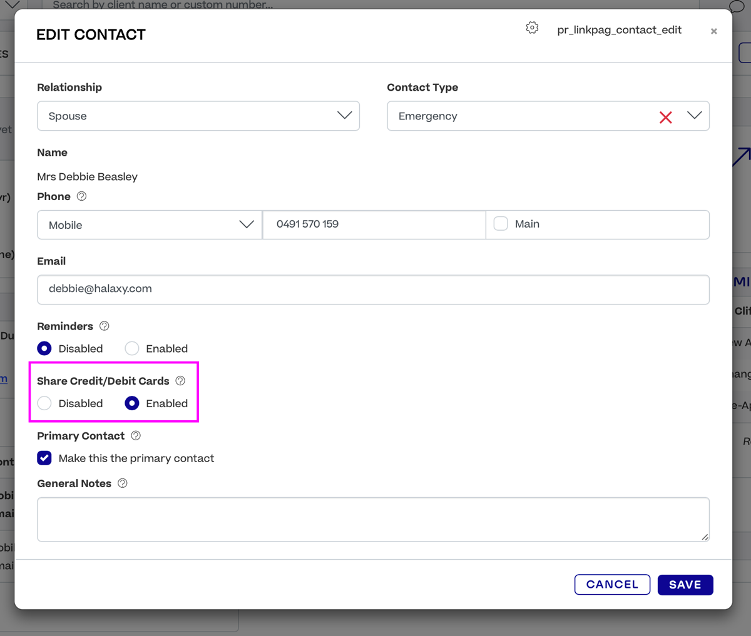Open the General Notes help icon
Viewport: 751px width, 636px height.
(123, 483)
